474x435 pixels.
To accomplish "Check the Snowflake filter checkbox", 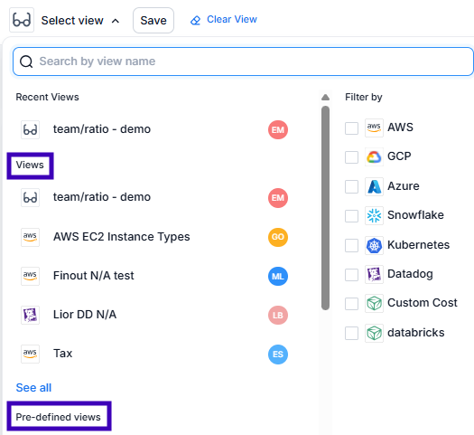I will pos(351,216).
